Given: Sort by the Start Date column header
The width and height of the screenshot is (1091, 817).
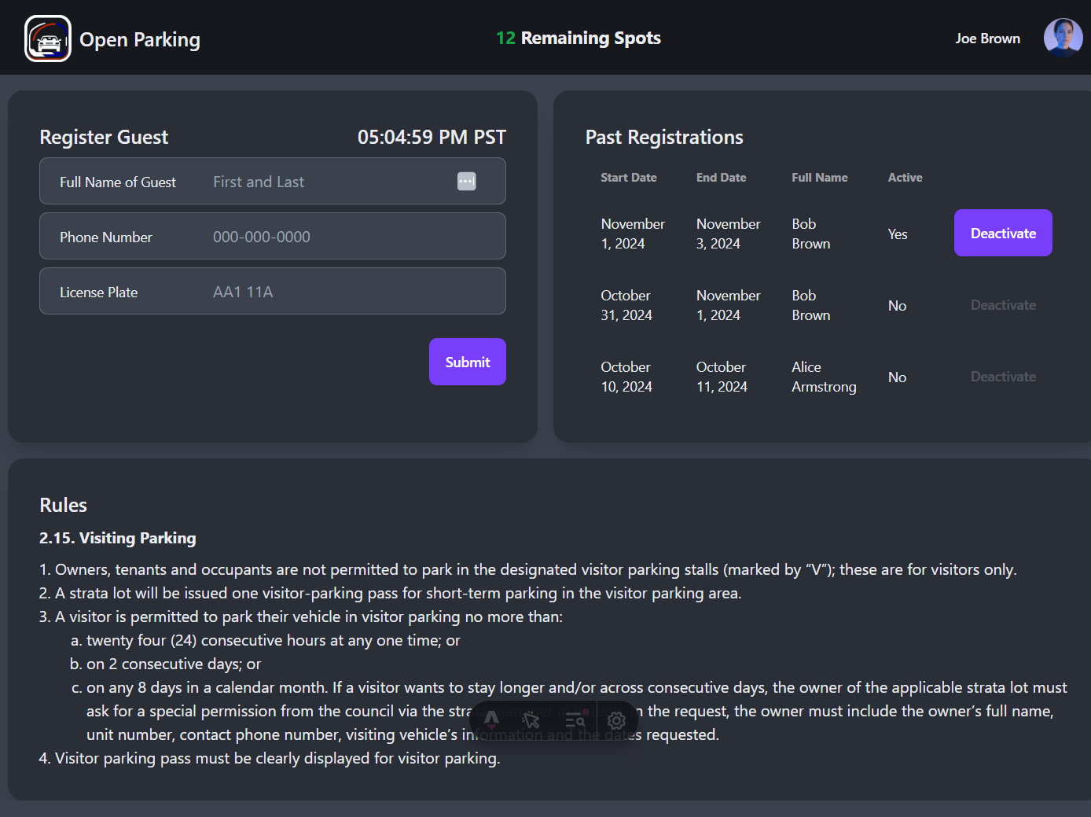Looking at the screenshot, I should point(628,177).
